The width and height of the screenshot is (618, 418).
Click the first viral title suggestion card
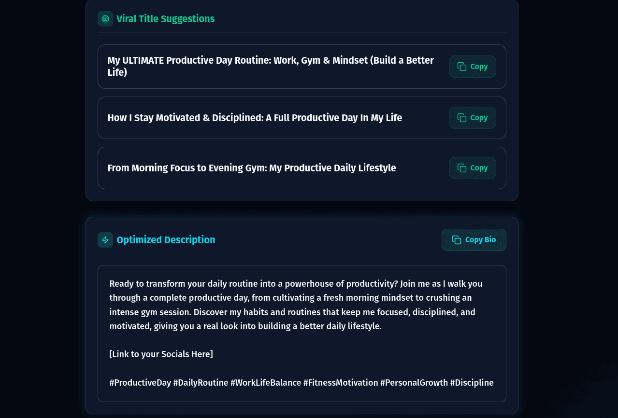pos(271,66)
